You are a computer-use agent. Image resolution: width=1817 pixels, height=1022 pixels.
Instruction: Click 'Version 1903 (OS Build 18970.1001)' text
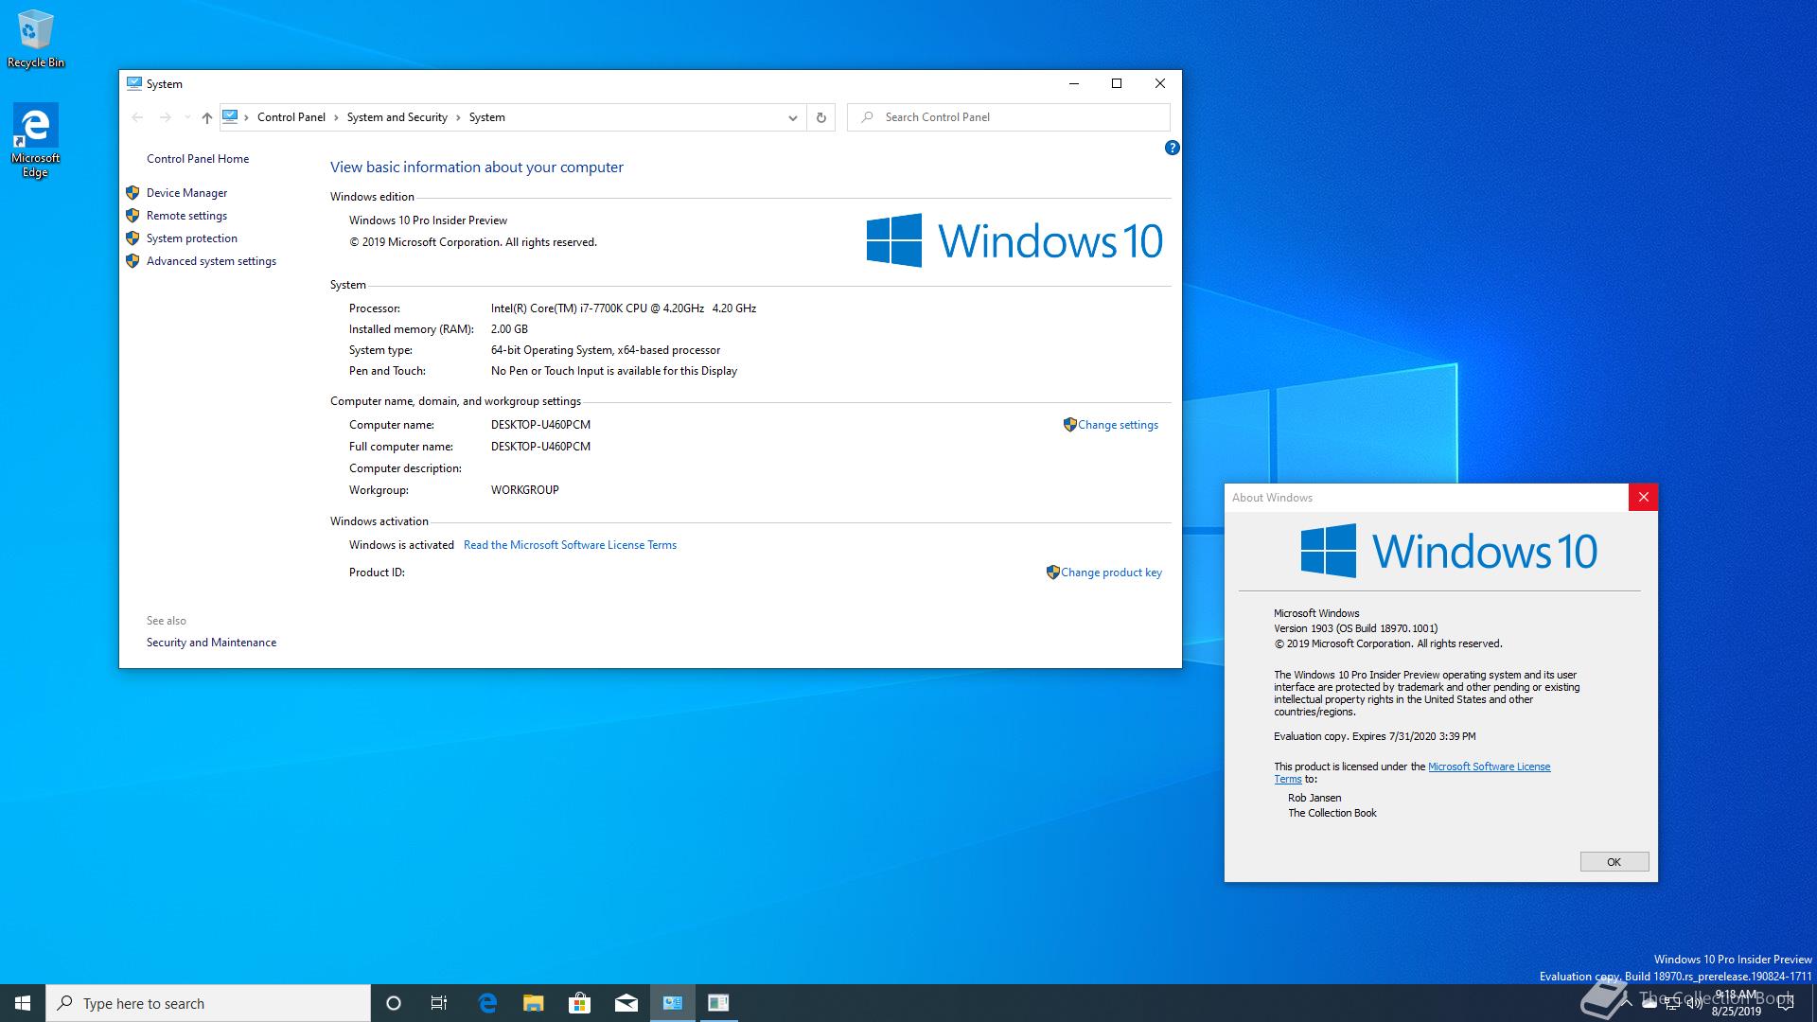pyautogui.click(x=1355, y=628)
